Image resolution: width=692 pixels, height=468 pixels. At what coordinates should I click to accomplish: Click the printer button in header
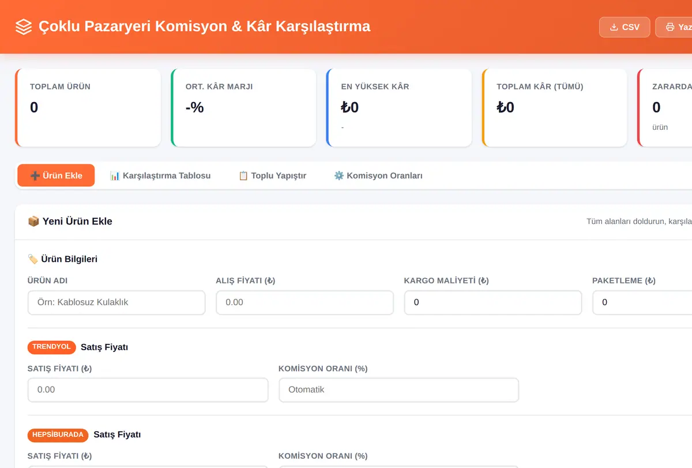coord(674,27)
